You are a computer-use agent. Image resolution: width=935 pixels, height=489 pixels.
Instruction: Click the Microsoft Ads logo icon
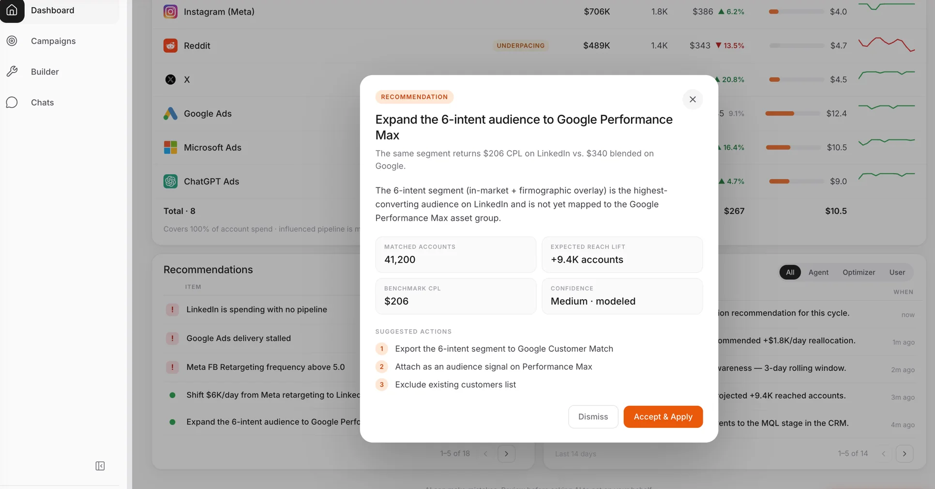click(170, 147)
